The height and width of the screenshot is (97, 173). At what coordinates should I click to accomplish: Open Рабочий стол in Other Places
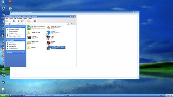12,43
